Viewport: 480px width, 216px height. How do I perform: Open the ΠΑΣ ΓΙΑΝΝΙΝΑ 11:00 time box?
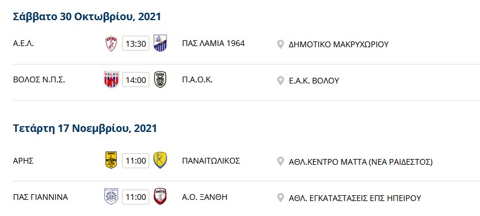point(135,197)
